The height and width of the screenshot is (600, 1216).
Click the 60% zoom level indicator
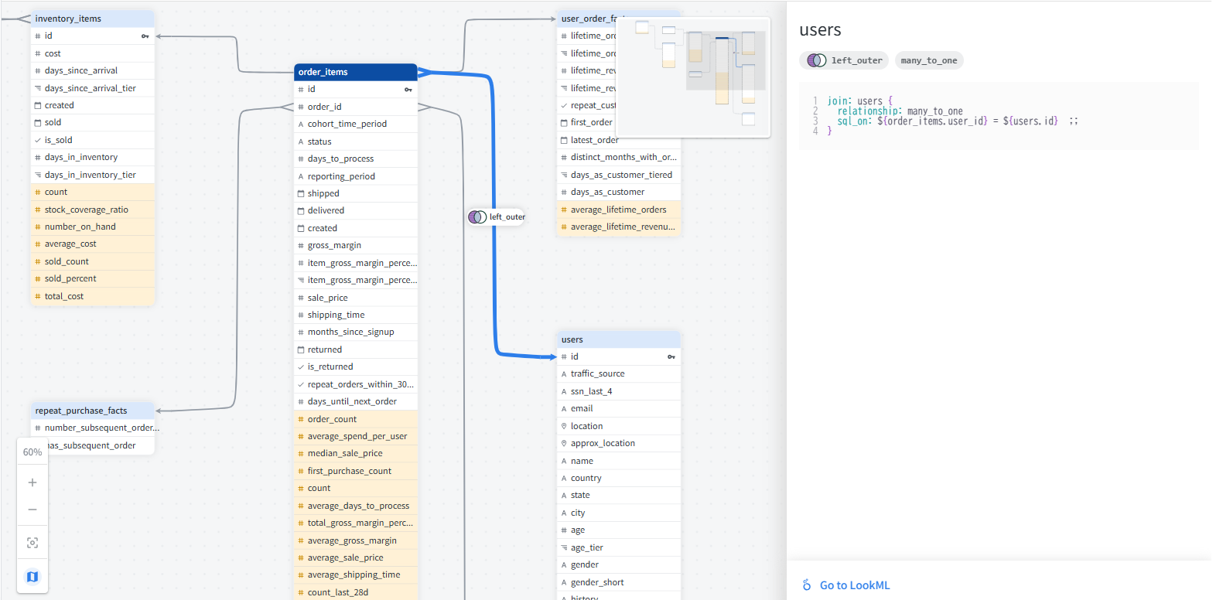click(32, 452)
